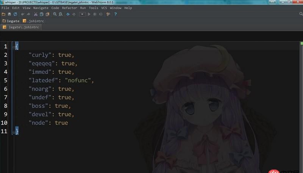Click the Forward navigation arrow

click(x=74, y=14)
